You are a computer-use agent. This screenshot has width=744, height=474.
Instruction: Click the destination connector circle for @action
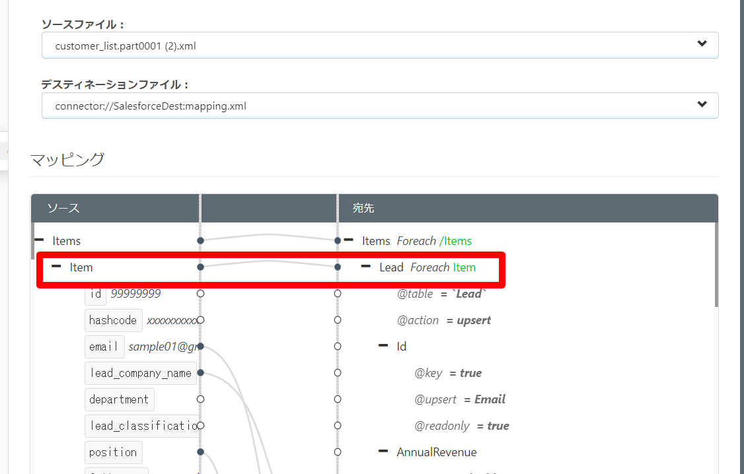[338, 320]
